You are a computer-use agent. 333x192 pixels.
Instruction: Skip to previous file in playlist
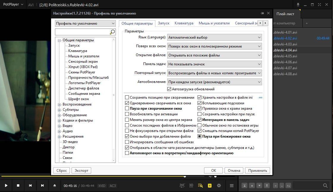coord(30,185)
